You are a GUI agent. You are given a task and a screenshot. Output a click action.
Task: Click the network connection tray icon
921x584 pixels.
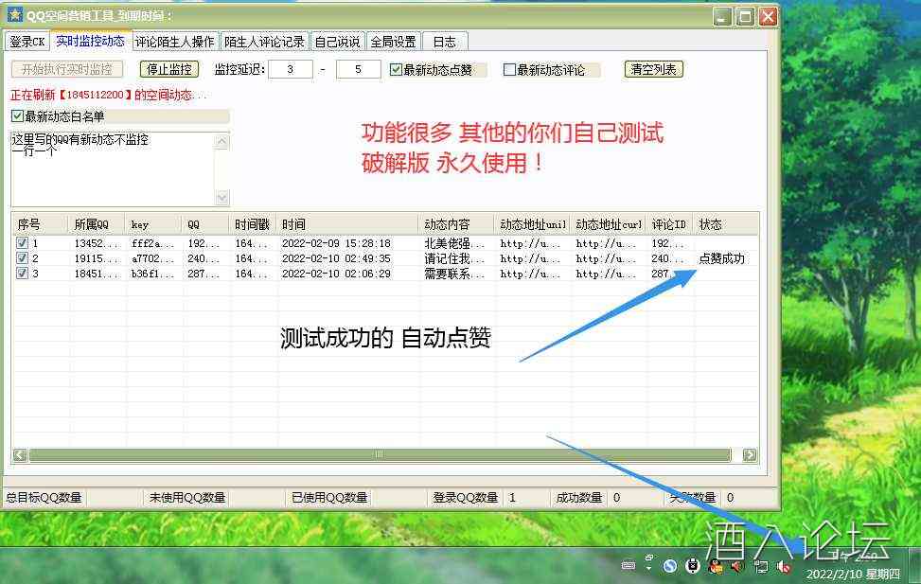pyautogui.click(x=761, y=566)
